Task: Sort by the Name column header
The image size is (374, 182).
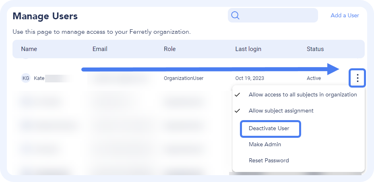Action: point(29,49)
